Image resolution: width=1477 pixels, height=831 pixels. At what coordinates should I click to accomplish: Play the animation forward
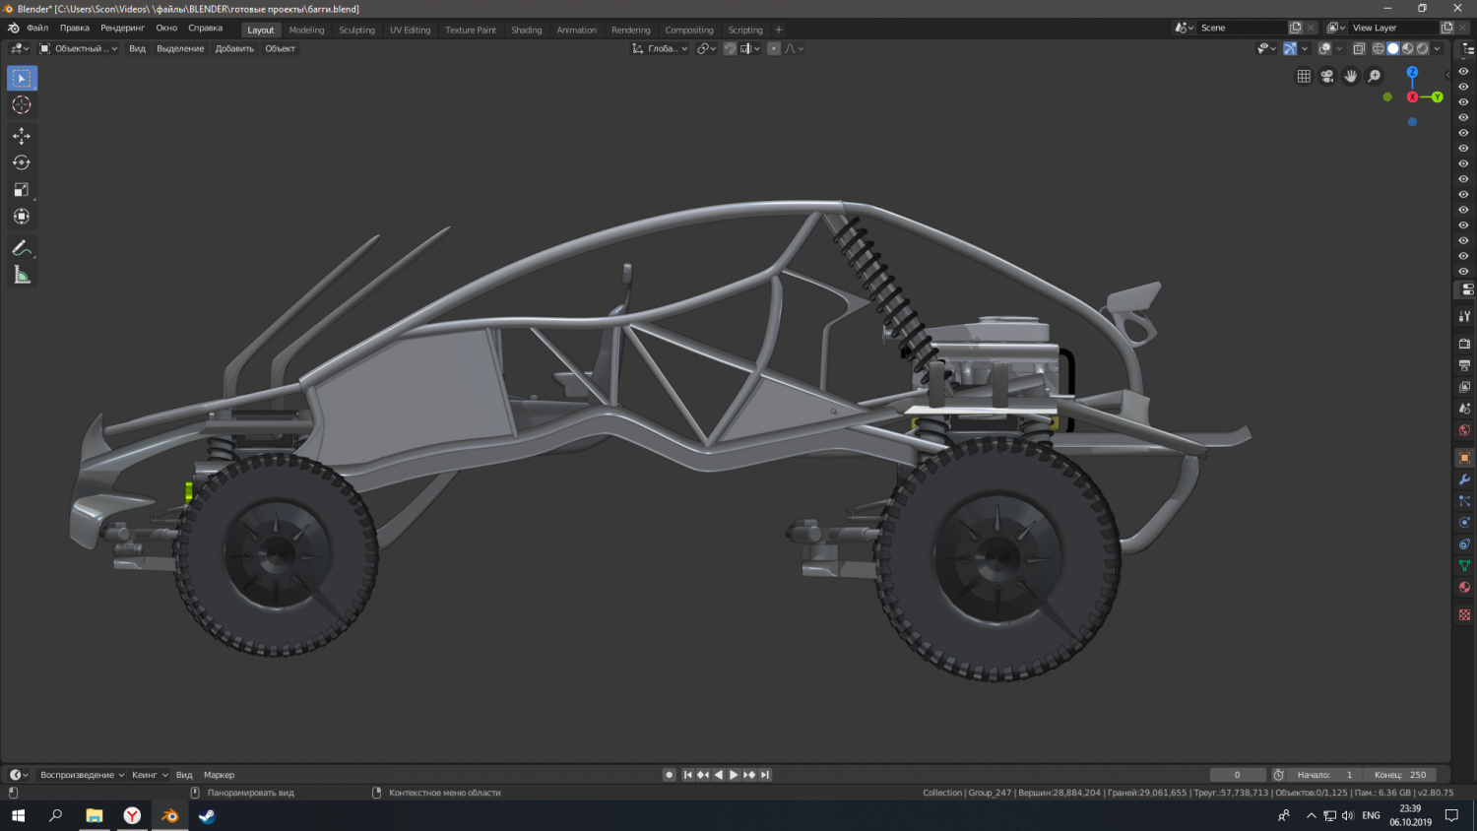734,775
